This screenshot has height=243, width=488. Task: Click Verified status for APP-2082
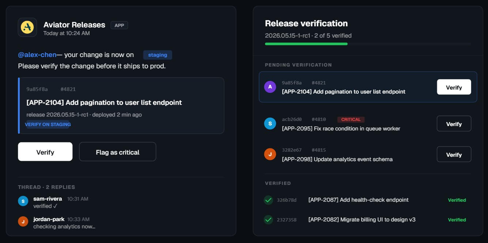pyautogui.click(x=457, y=220)
